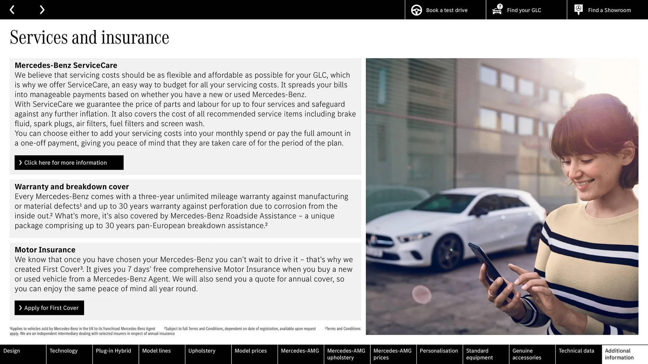Select the Technical data tab
The width and height of the screenshot is (648, 364).
coord(577,354)
